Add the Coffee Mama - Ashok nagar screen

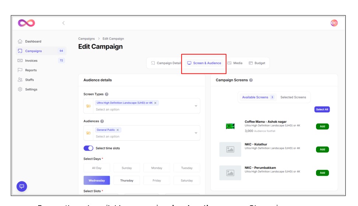tap(322, 126)
